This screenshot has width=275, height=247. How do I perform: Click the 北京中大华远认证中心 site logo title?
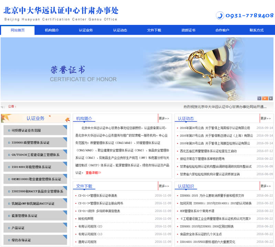click(61, 11)
